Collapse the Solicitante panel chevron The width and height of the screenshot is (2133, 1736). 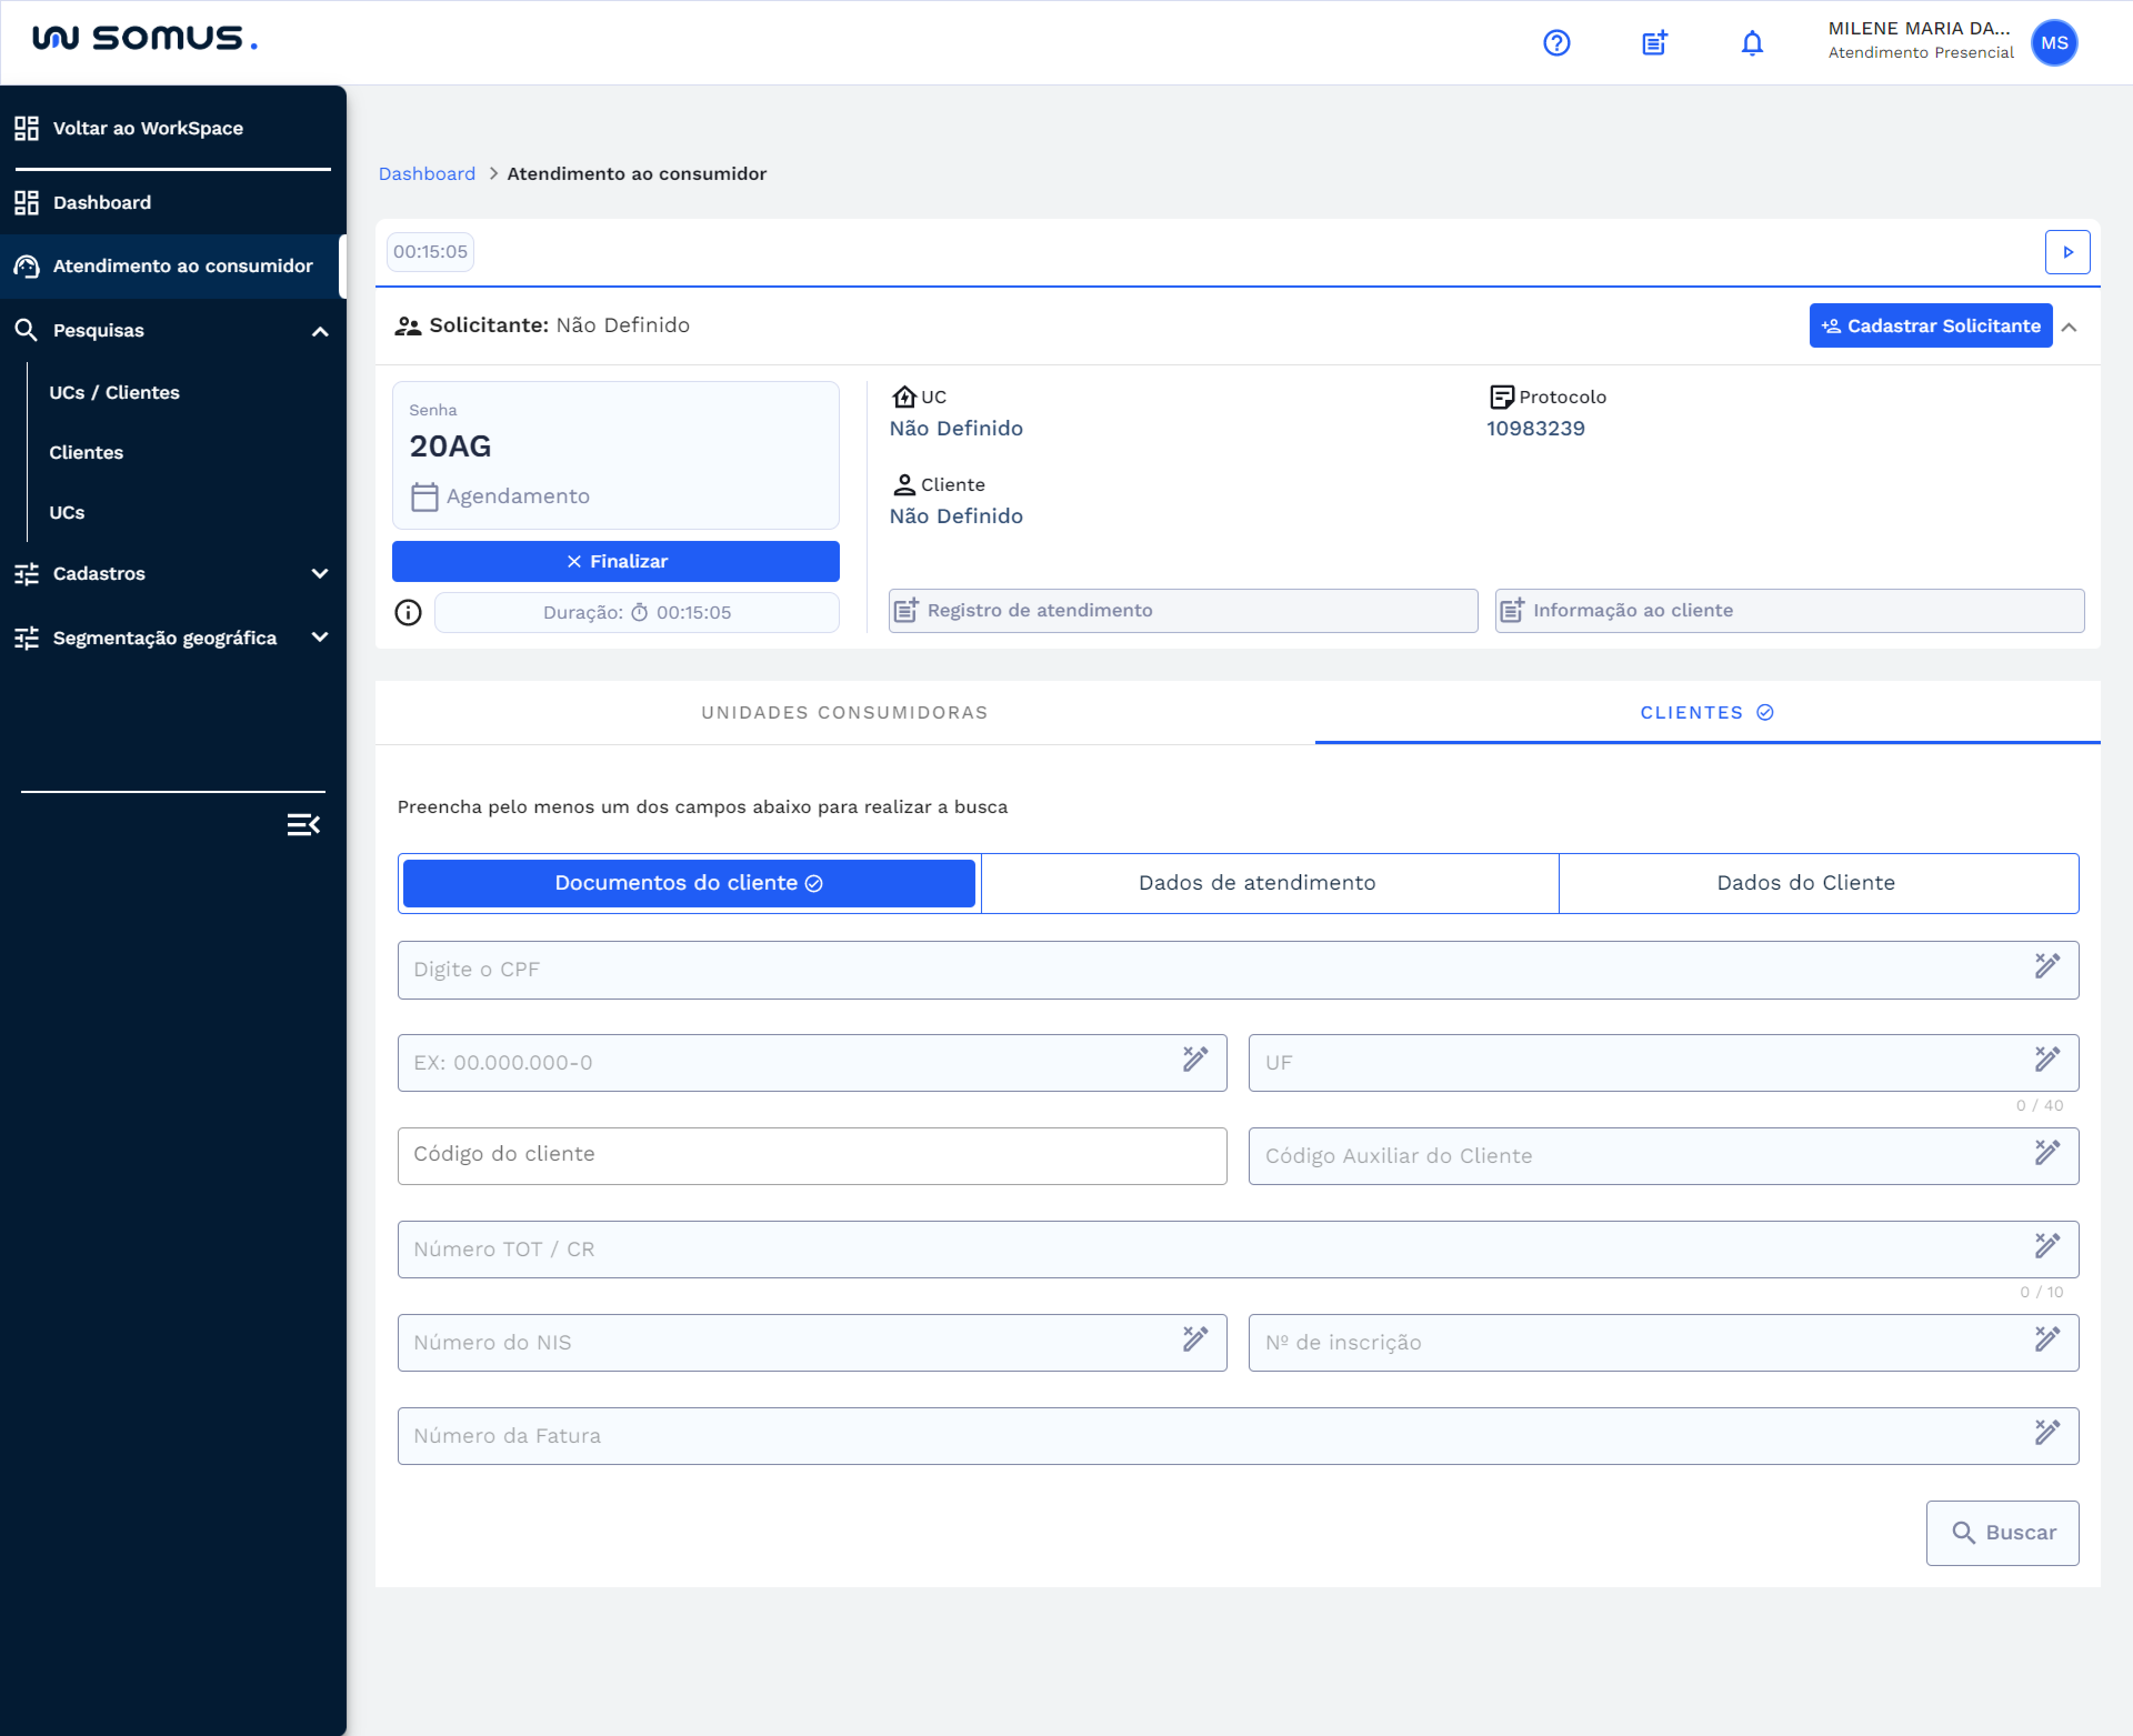pos(2069,327)
